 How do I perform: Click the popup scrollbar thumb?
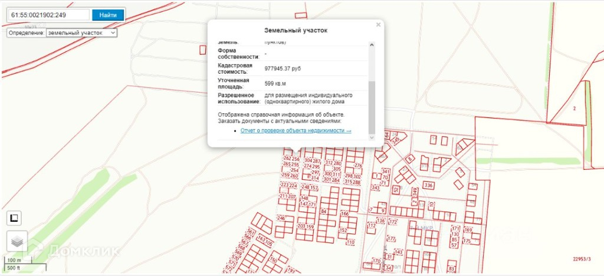pyautogui.click(x=372, y=106)
